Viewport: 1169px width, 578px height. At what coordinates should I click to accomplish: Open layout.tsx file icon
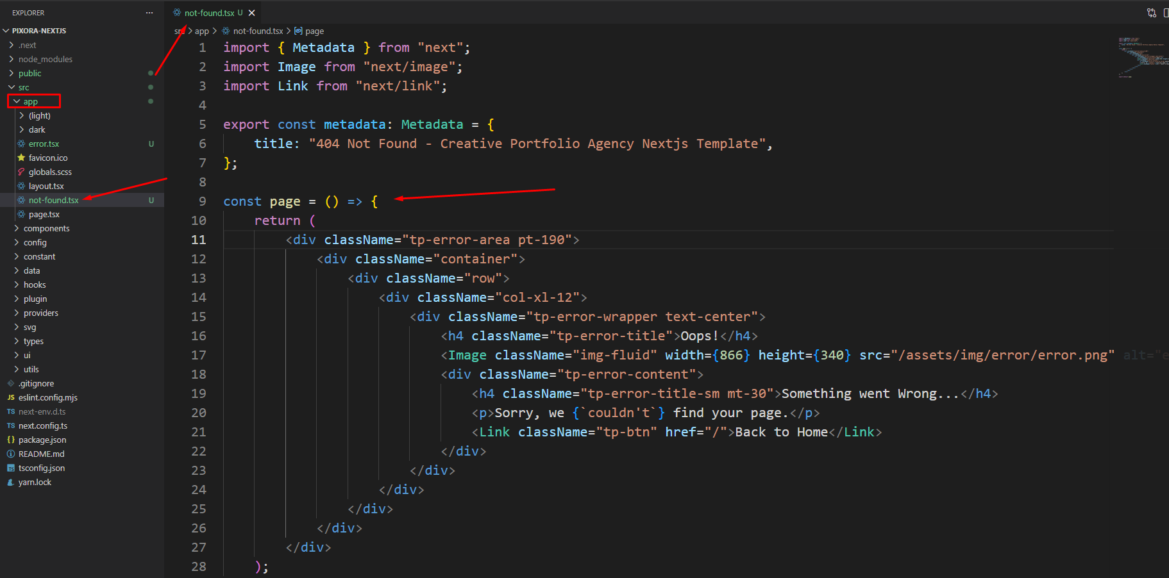21,186
